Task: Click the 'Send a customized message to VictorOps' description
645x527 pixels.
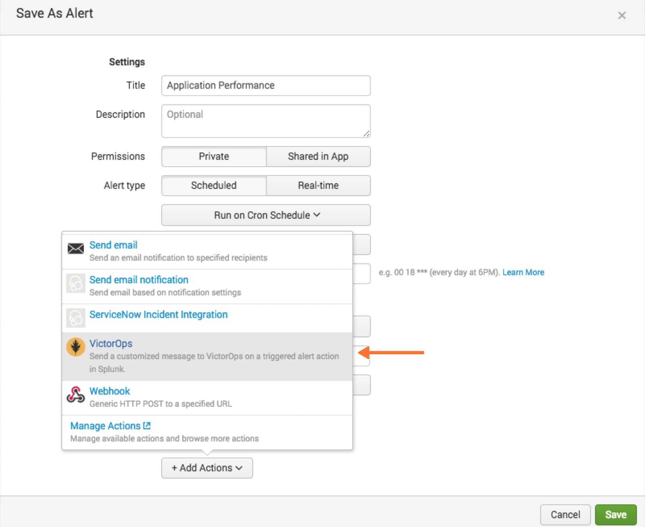Action: tap(214, 362)
